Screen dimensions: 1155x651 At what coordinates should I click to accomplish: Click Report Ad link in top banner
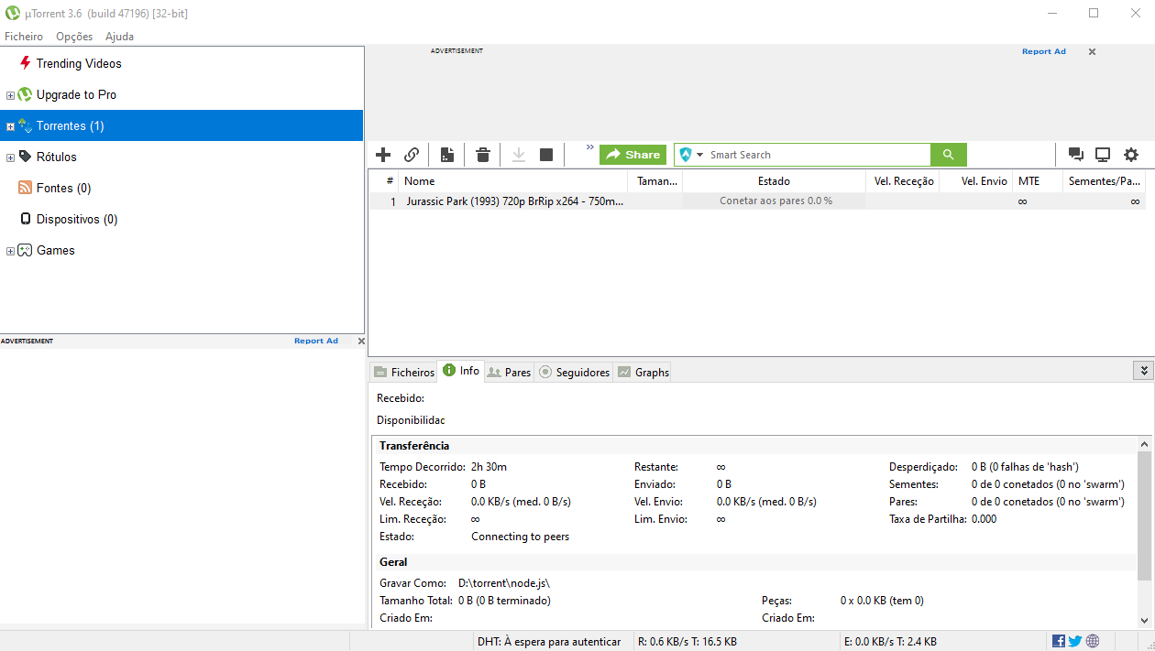1044,51
